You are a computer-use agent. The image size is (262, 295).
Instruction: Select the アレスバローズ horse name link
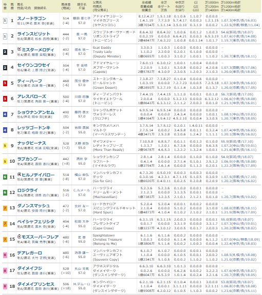[x=32, y=96]
